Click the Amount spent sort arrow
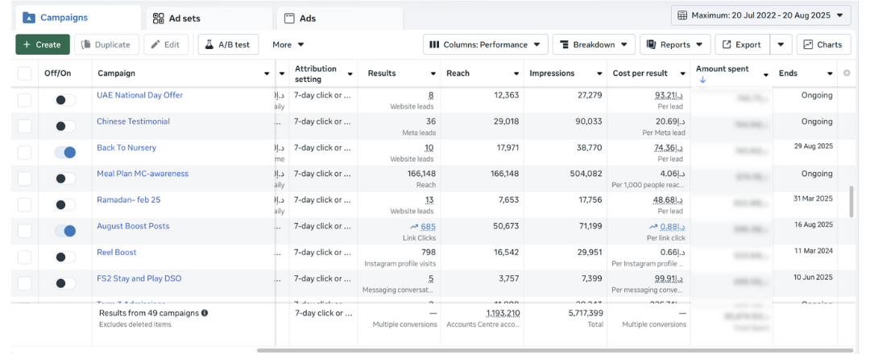Image resolution: width=870 pixels, height=354 pixels. click(x=702, y=80)
